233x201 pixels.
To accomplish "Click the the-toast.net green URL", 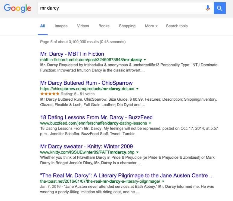I will click(100, 181).
